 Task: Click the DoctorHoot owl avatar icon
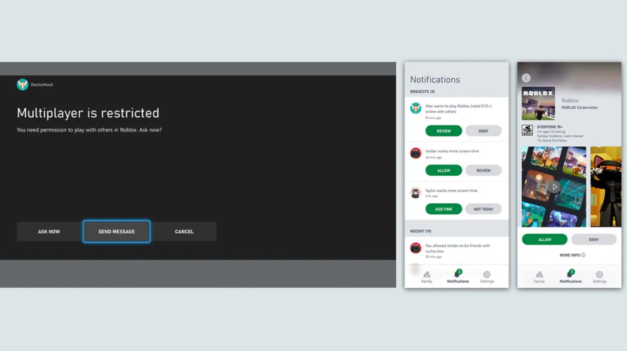pyautogui.click(x=22, y=84)
